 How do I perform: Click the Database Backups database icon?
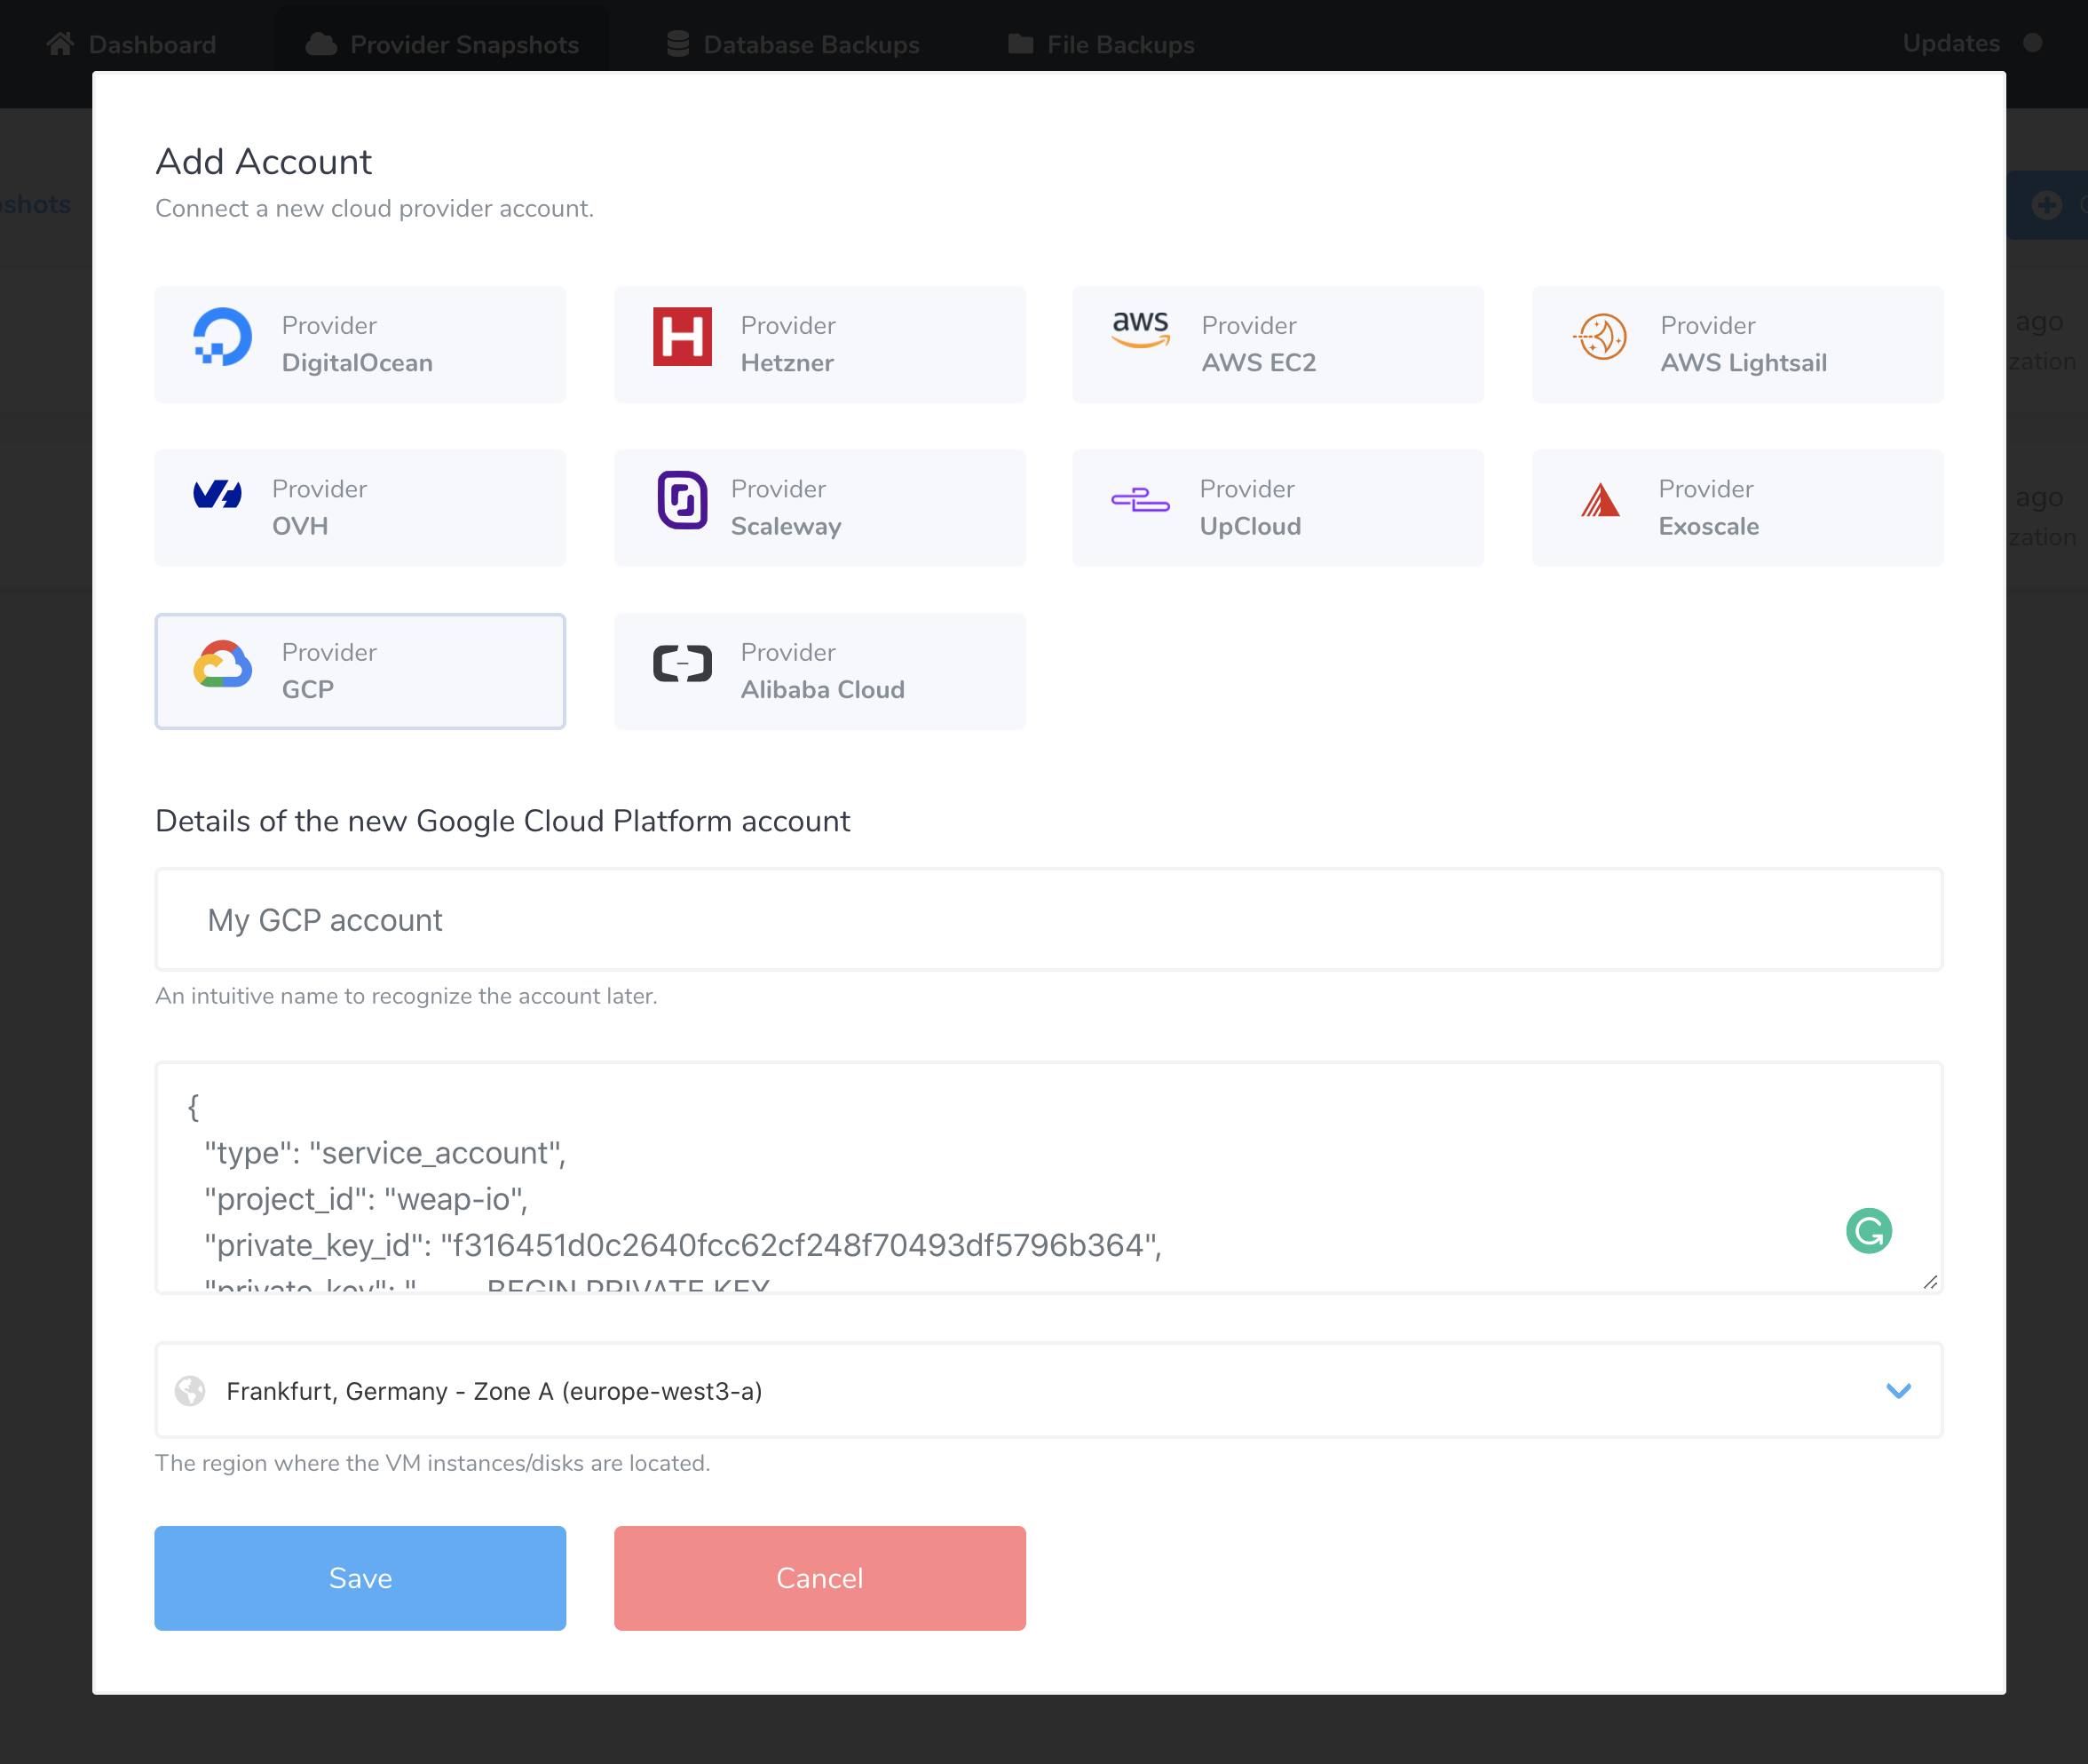click(677, 44)
